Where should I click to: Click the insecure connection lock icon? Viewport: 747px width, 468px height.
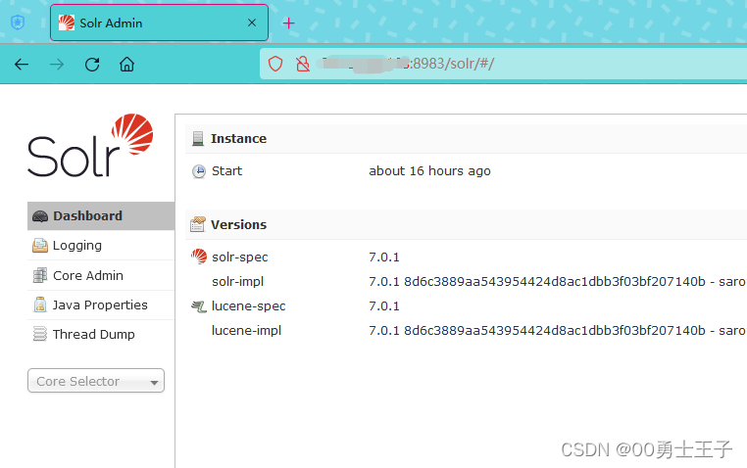[x=303, y=64]
